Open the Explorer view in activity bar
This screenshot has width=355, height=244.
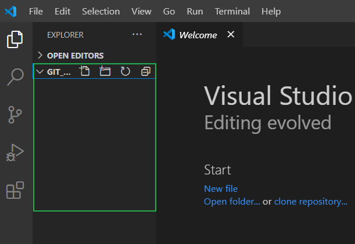15,39
